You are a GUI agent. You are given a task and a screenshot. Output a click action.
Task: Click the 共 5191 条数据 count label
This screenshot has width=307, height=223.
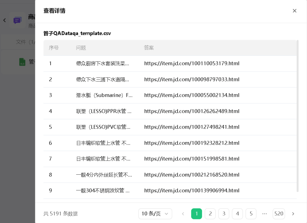(x=60, y=214)
